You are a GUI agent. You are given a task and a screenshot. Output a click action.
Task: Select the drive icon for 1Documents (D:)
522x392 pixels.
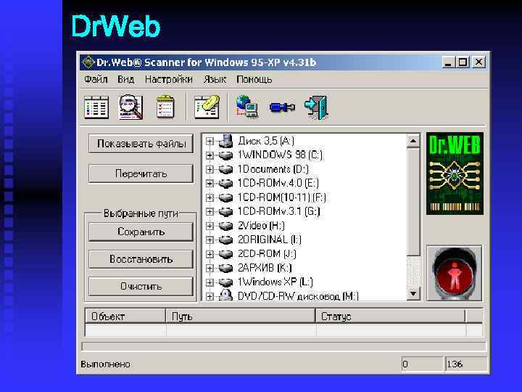pyautogui.click(x=225, y=169)
